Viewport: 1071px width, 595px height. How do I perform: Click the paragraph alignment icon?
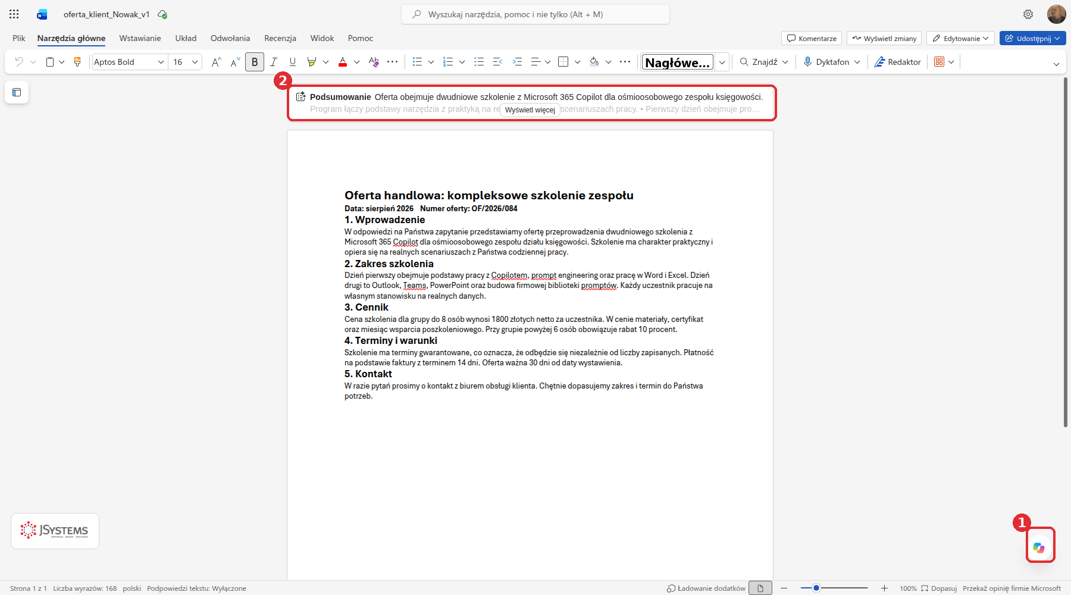pyautogui.click(x=535, y=62)
